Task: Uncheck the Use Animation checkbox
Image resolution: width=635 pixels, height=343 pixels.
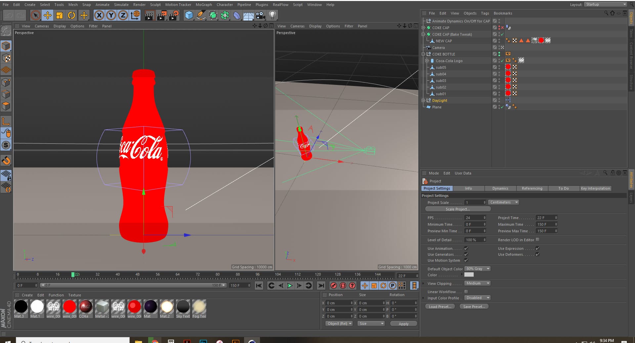Action: [466, 248]
